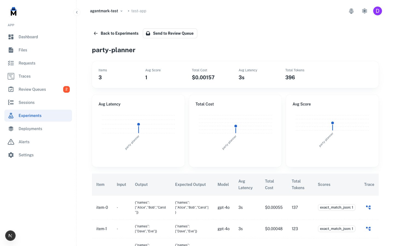Click the Deployments layers icon
394x246 pixels.
pos(11,129)
